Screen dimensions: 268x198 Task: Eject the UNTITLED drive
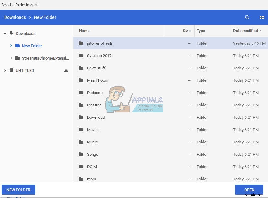66,70
